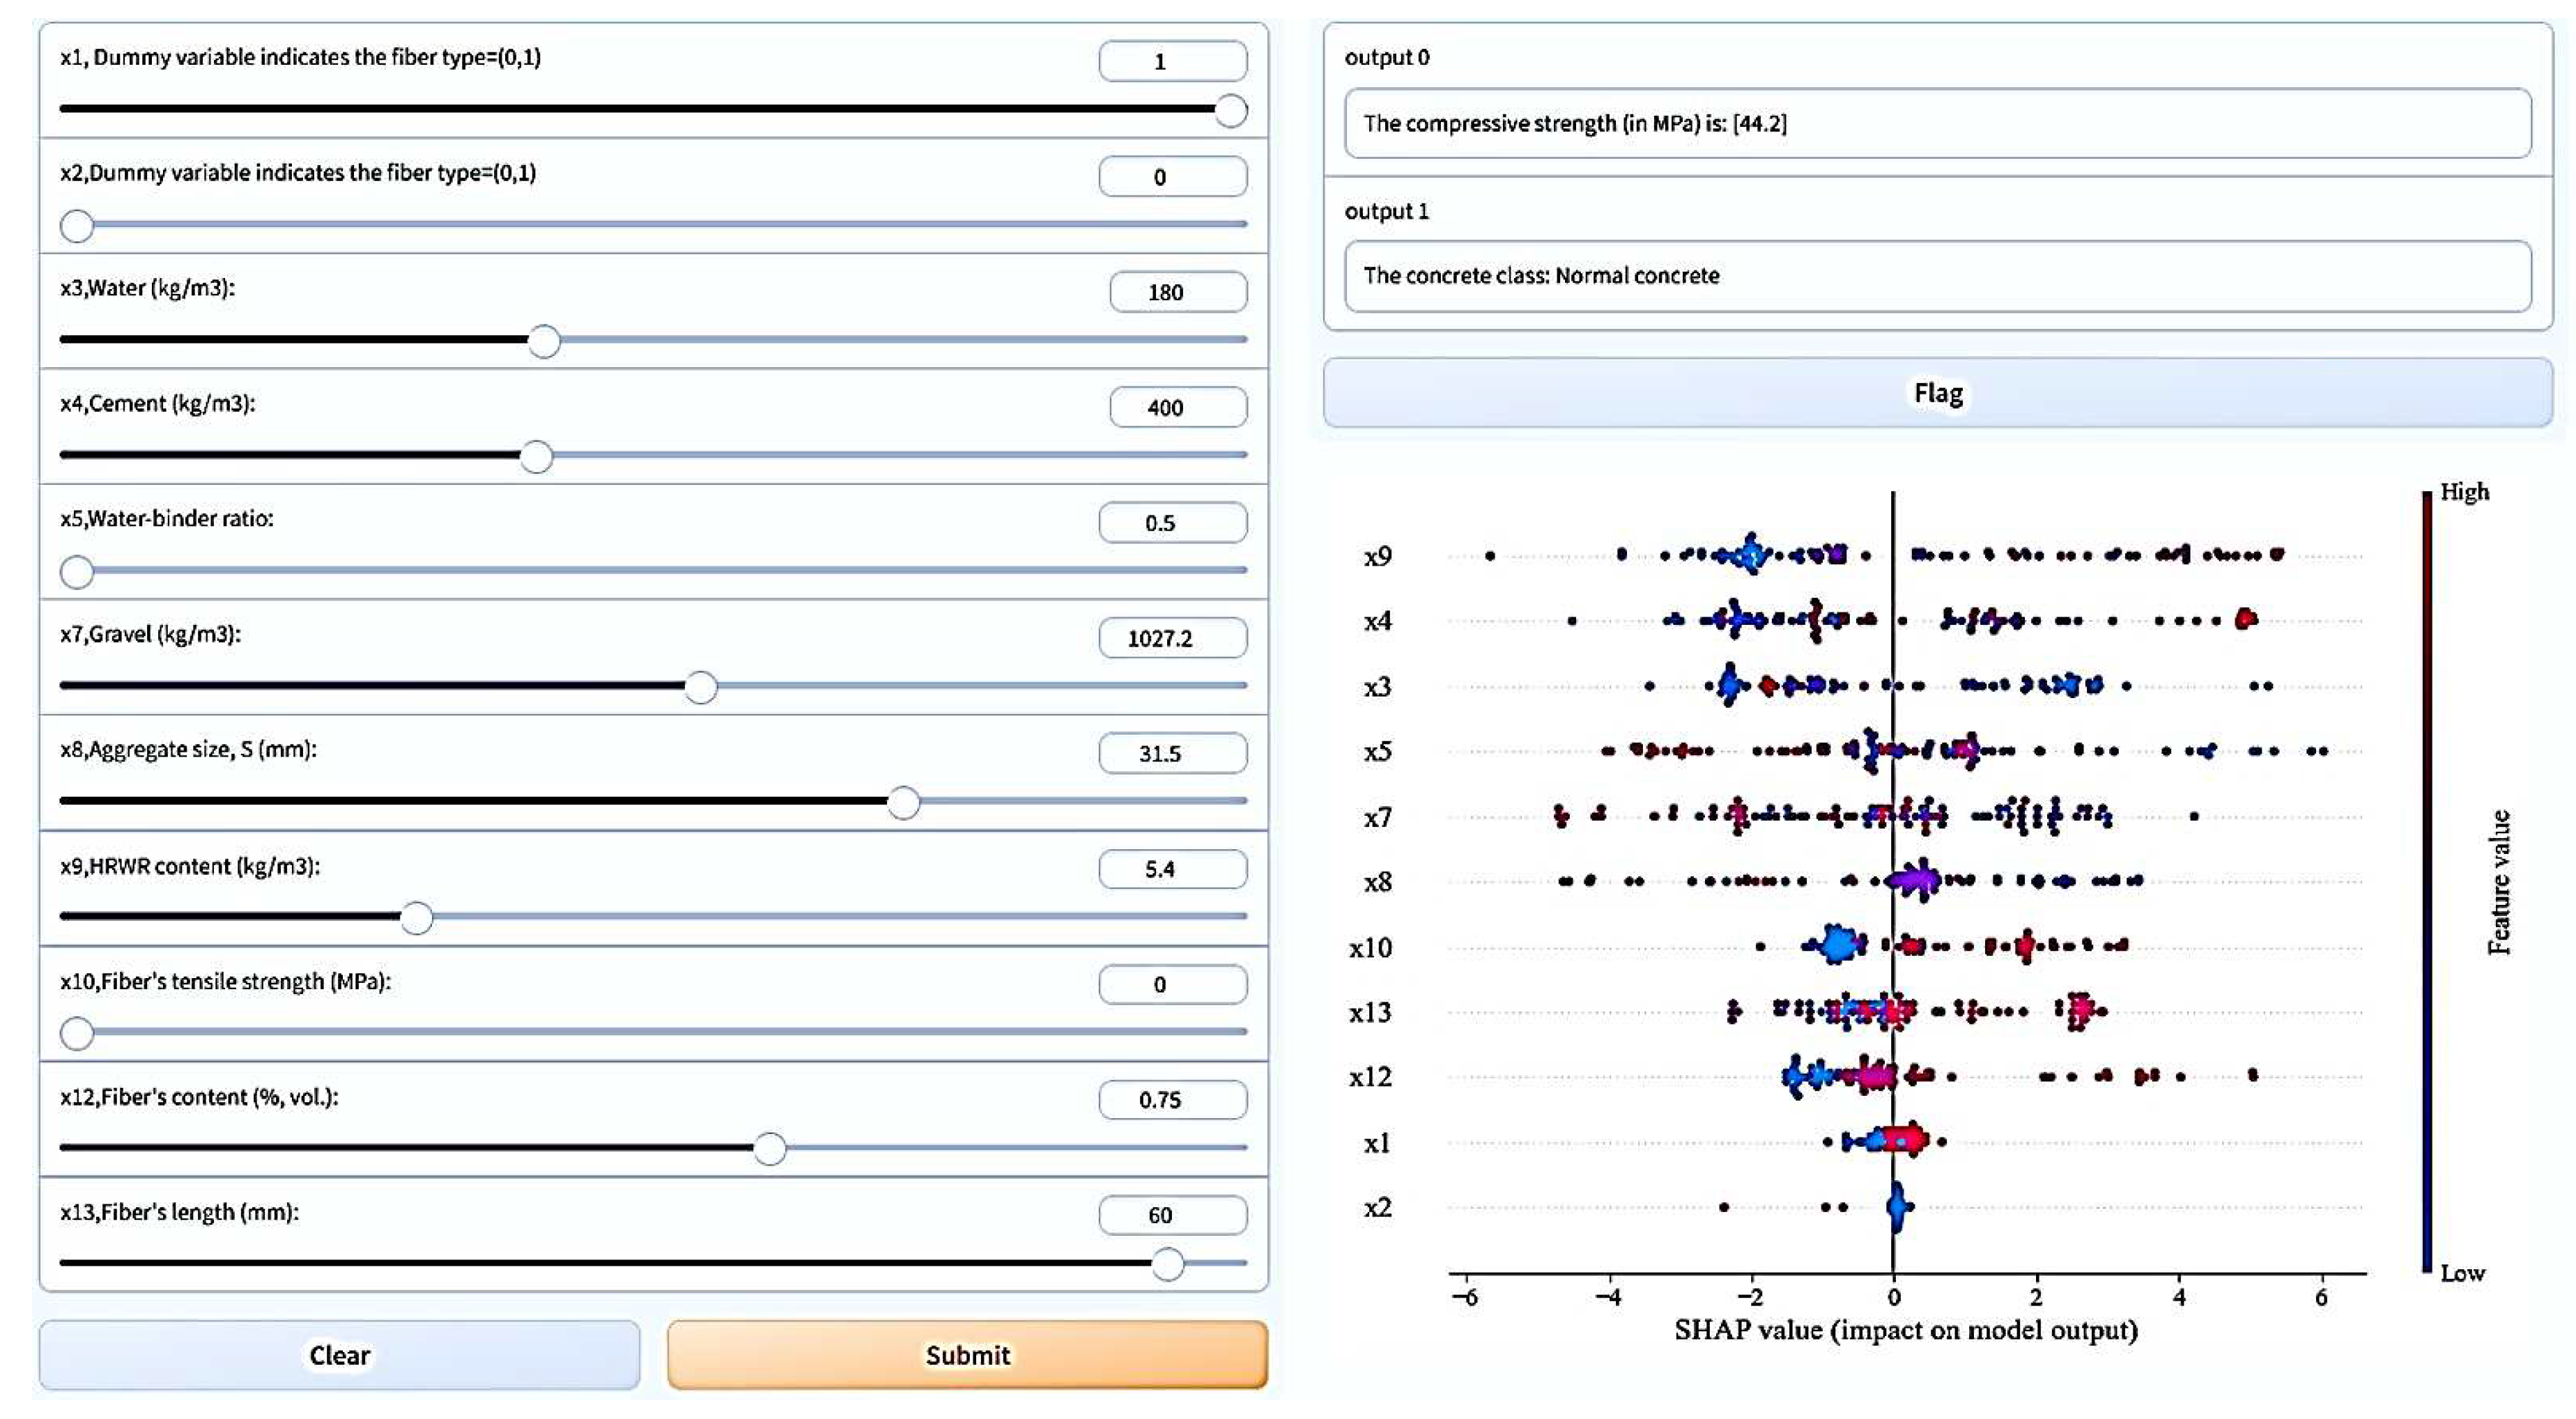The height and width of the screenshot is (1419, 2576).
Task: Click the x3 Water value field showing 180
Action: point(1177,292)
